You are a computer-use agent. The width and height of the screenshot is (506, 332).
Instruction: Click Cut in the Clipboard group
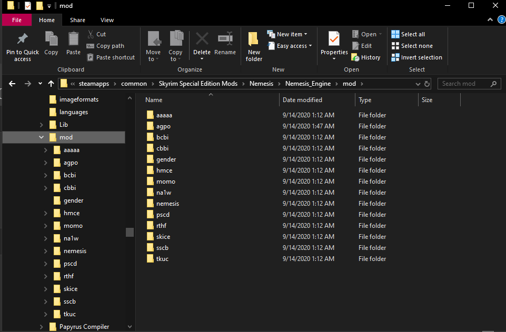(97, 34)
